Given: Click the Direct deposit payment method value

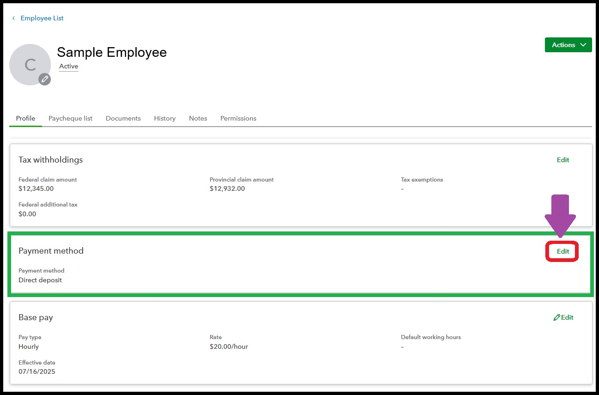Looking at the screenshot, I should tap(40, 280).
